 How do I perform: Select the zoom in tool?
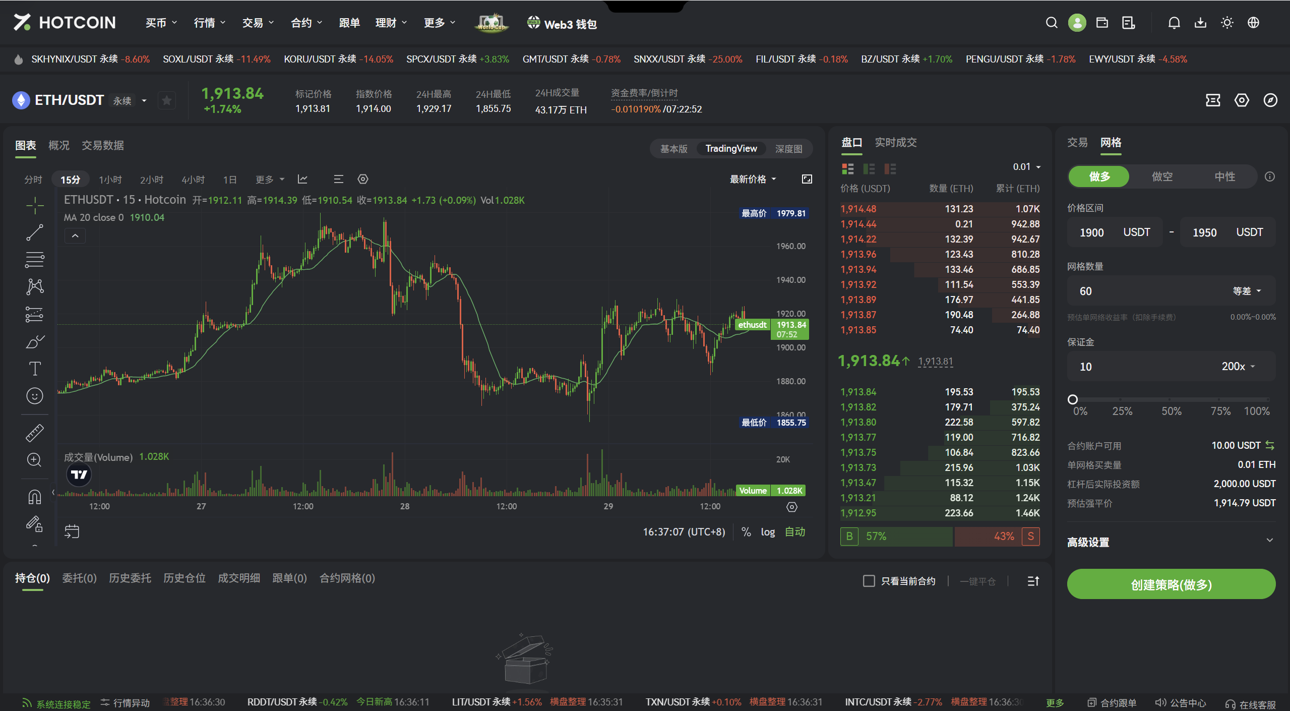point(35,460)
